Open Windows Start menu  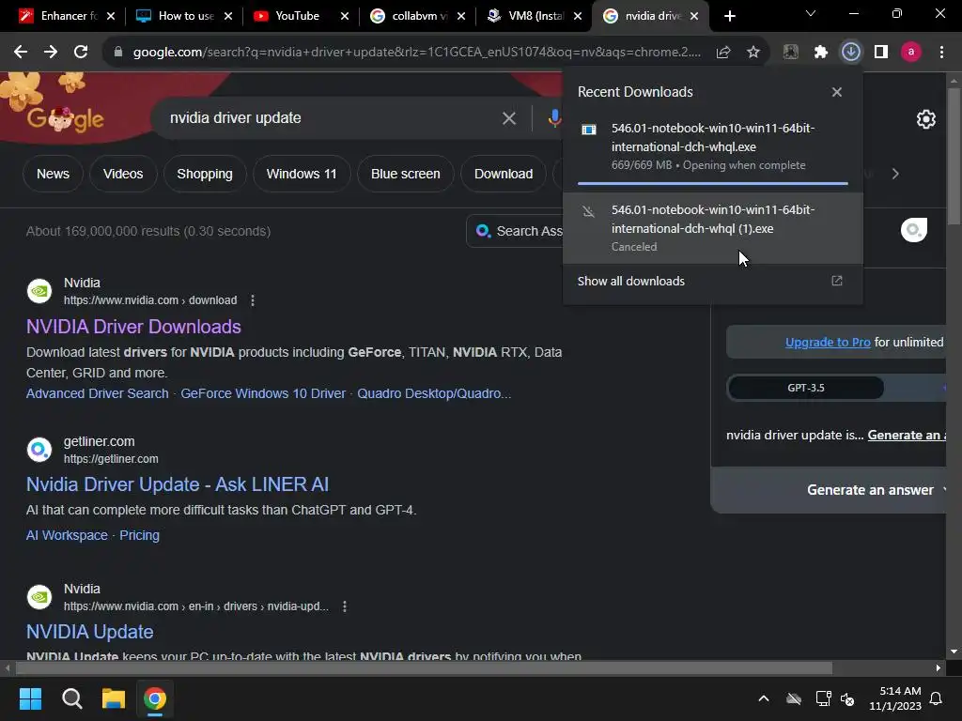pyautogui.click(x=30, y=698)
